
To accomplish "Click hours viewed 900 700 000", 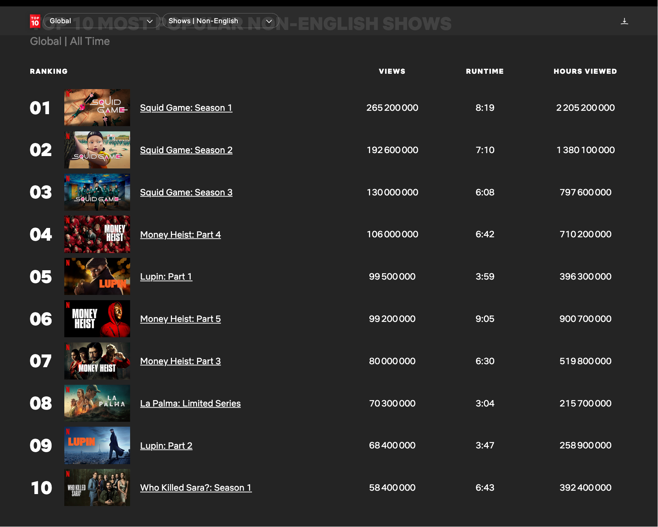I will (585, 319).
